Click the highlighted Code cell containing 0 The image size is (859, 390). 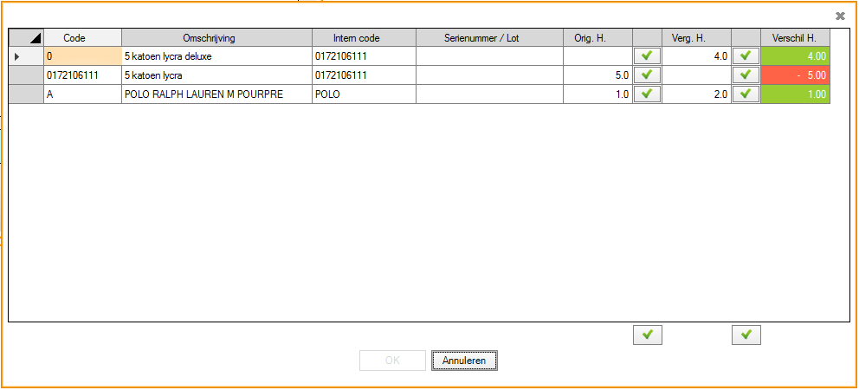82,56
